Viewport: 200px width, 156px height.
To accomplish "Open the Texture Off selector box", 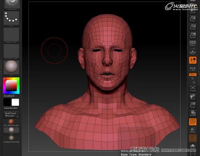I will click(11, 52).
